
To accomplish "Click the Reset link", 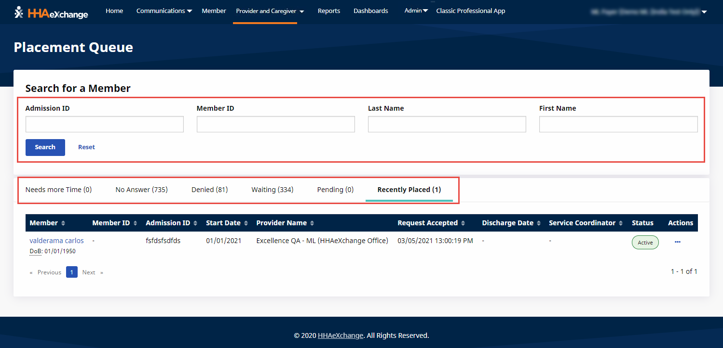I will pos(86,147).
